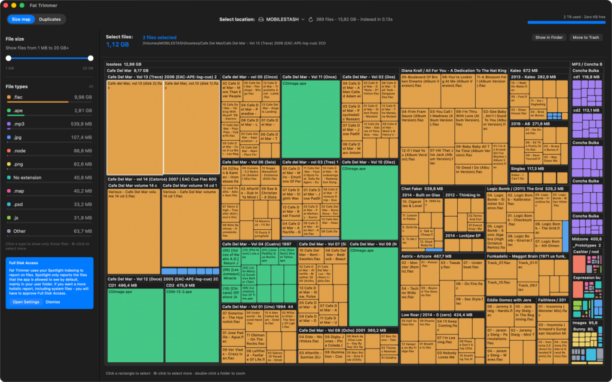The height and width of the screenshot is (382, 612).
Task: Filter by .png file type
Action: [49, 164]
